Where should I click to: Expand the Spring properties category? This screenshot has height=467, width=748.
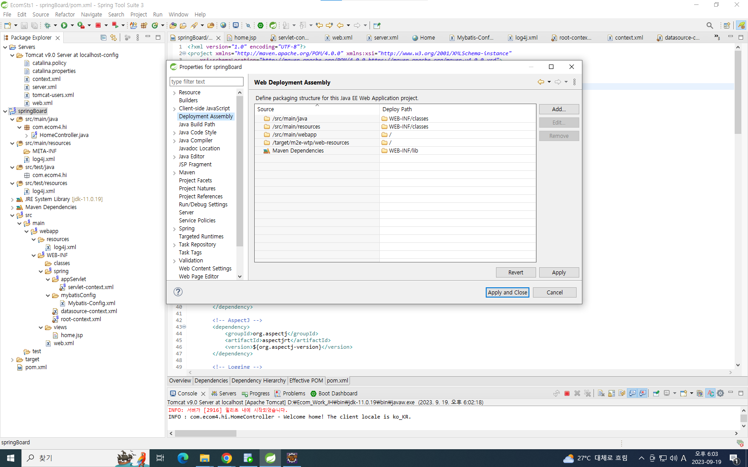coord(175,229)
